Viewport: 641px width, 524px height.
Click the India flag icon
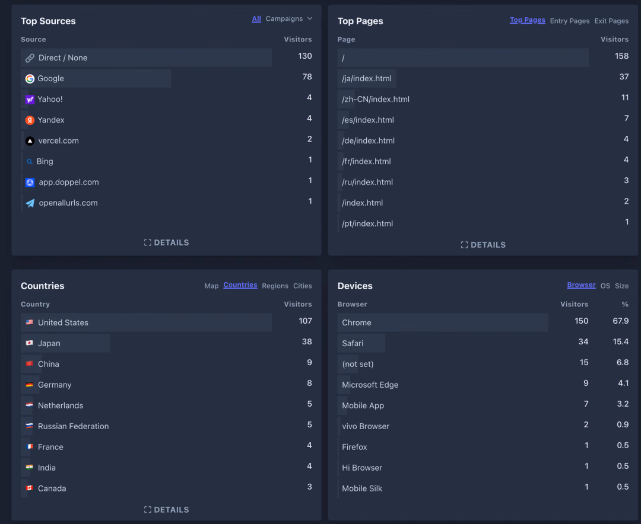click(x=30, y=467)
